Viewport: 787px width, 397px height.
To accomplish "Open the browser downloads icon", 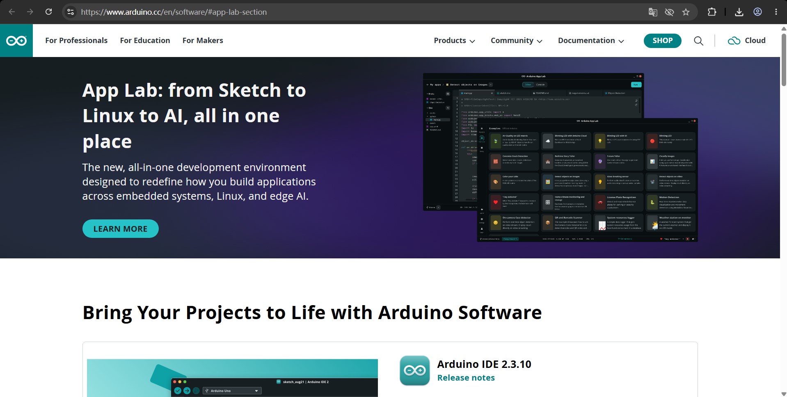I will click(739, 12).
